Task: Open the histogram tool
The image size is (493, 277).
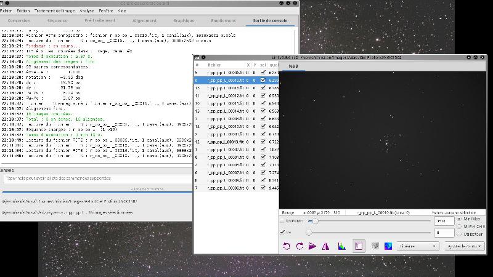Action: [342, 246]
